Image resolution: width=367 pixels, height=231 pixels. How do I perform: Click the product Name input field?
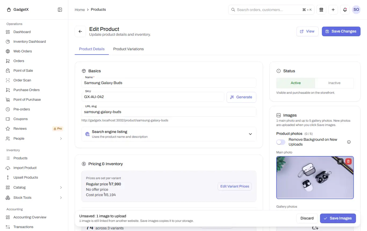169,83
